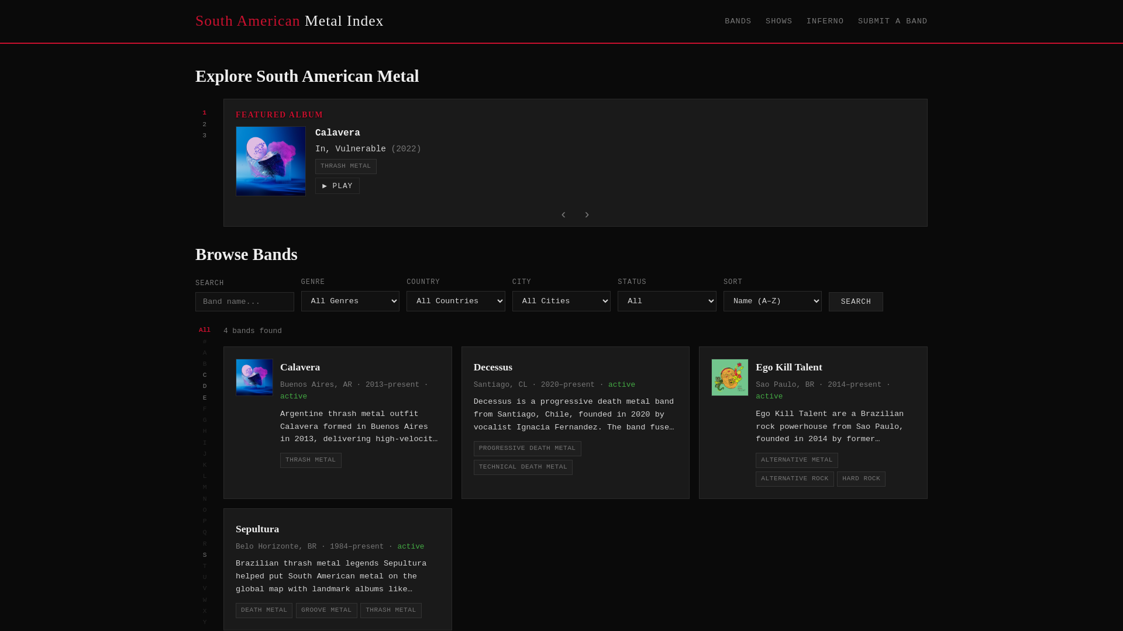Image resolution: width=1123 pixels, height=631 pixels.
Task: Select featured slide 1
Action: 205,113
